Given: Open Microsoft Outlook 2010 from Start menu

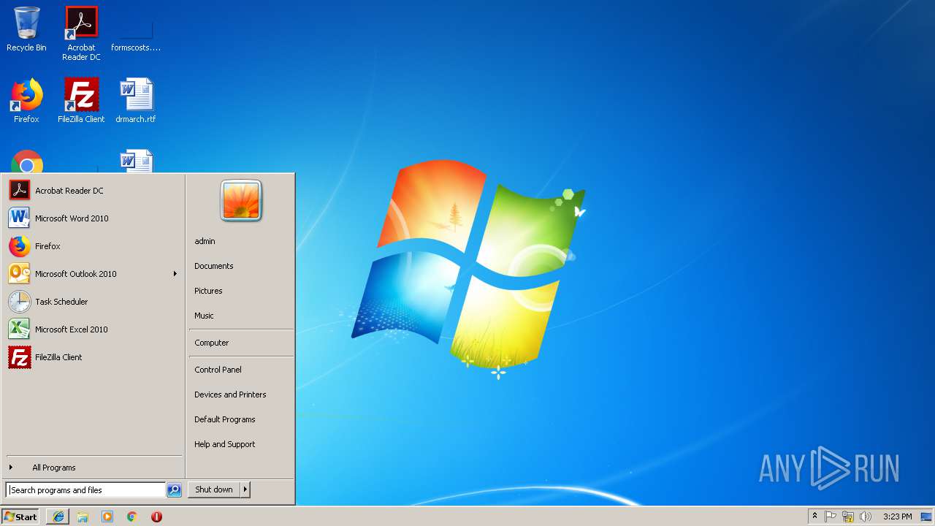Looking at the screenshot, I should [92, 274].
